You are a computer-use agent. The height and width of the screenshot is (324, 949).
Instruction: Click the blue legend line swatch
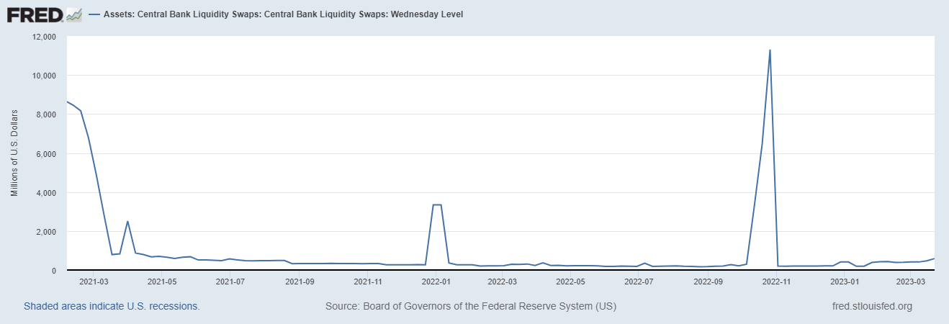[x=95, y=14]
